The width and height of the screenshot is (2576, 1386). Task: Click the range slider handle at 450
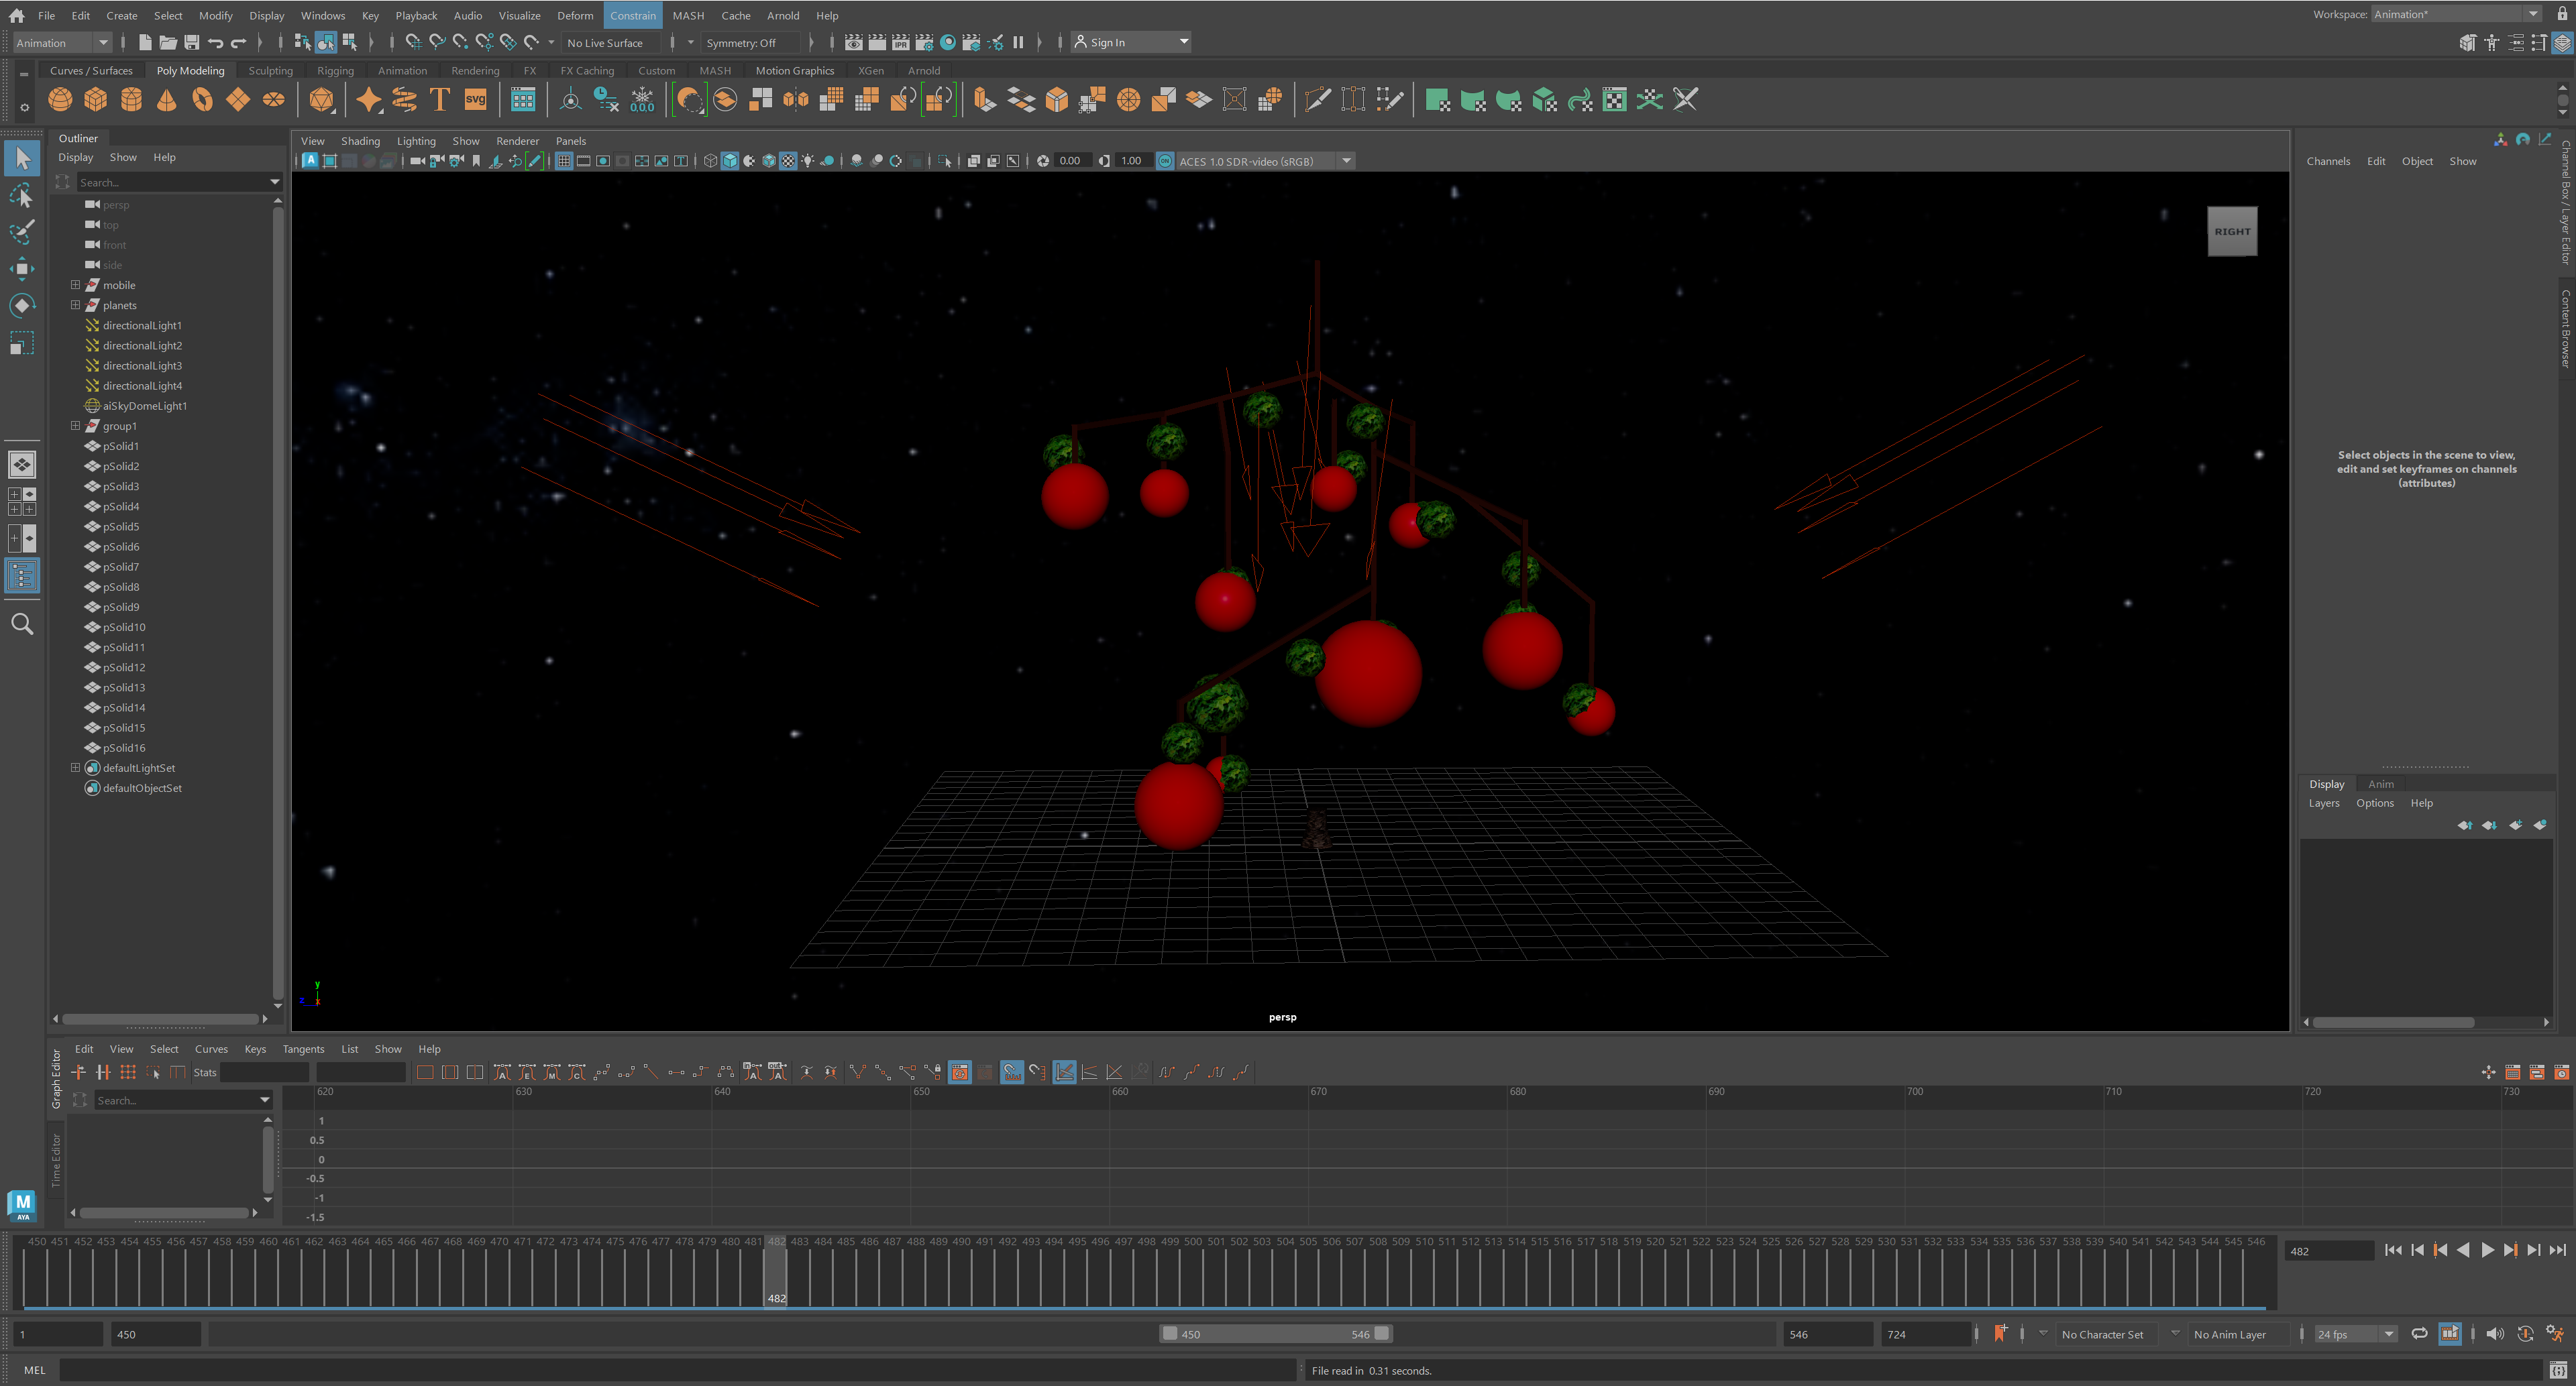[x=1169, y=1334]
